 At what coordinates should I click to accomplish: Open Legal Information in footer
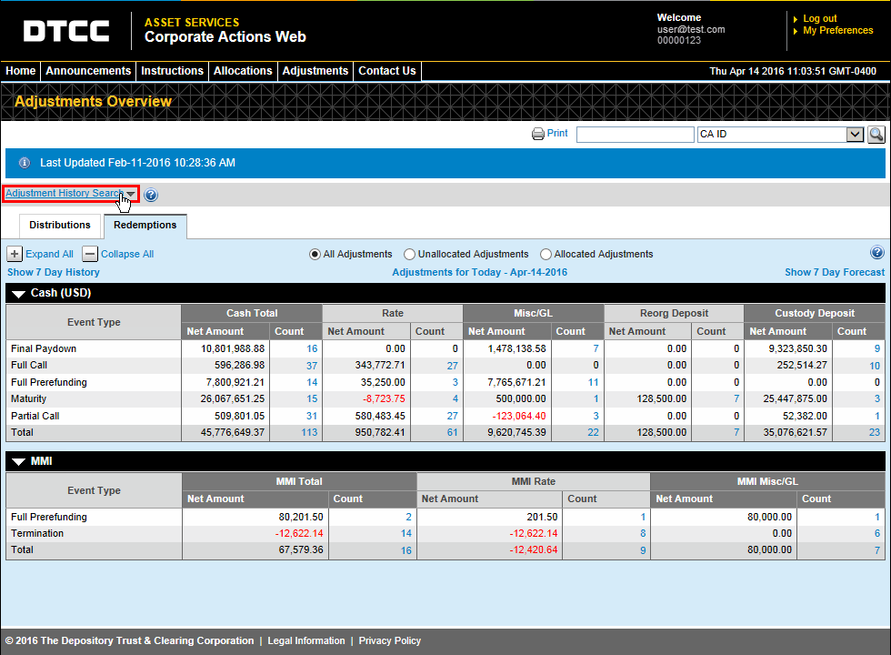[x=306, y=640]
